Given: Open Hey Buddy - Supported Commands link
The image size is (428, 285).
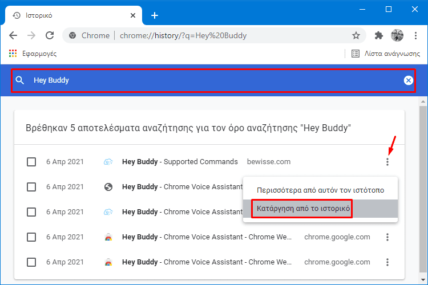Looking at the screenshot, I should point(180,162).
